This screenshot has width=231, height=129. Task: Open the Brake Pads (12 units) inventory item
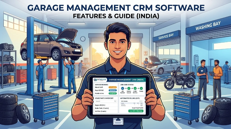(x=106, y=108)
